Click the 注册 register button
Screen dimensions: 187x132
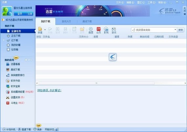click(x=30, y=14)
